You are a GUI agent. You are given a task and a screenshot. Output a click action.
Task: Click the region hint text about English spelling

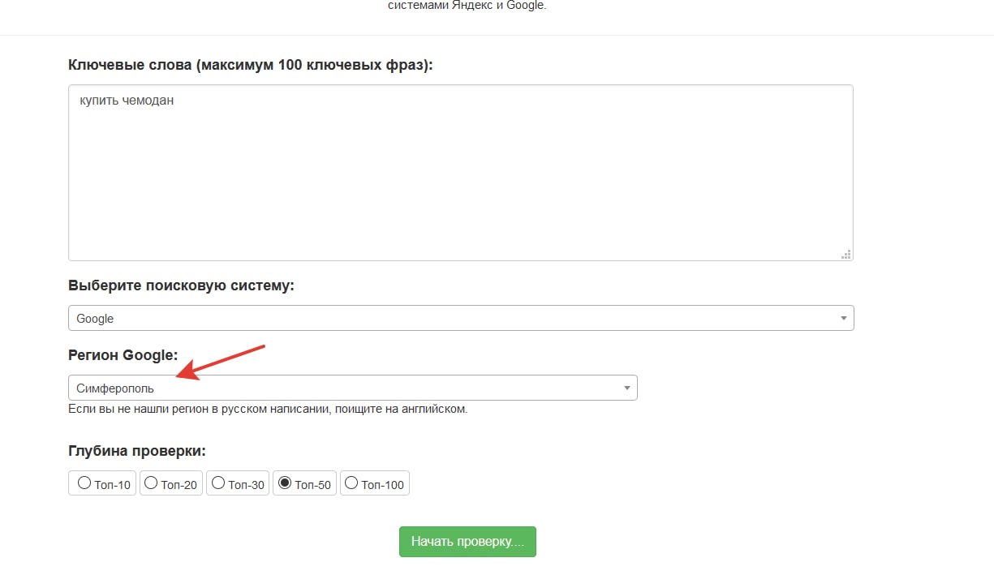tap(268, 409)
